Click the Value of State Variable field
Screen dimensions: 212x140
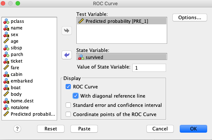149,68
